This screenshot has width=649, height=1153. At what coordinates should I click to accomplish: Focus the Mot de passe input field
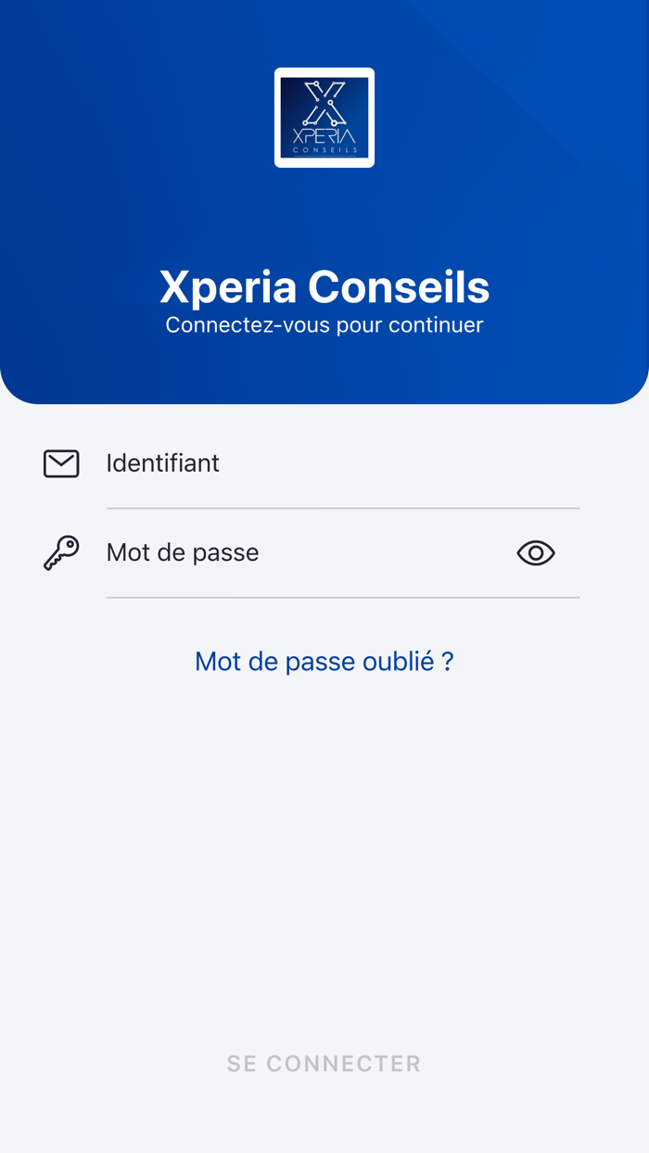point(278,552)
